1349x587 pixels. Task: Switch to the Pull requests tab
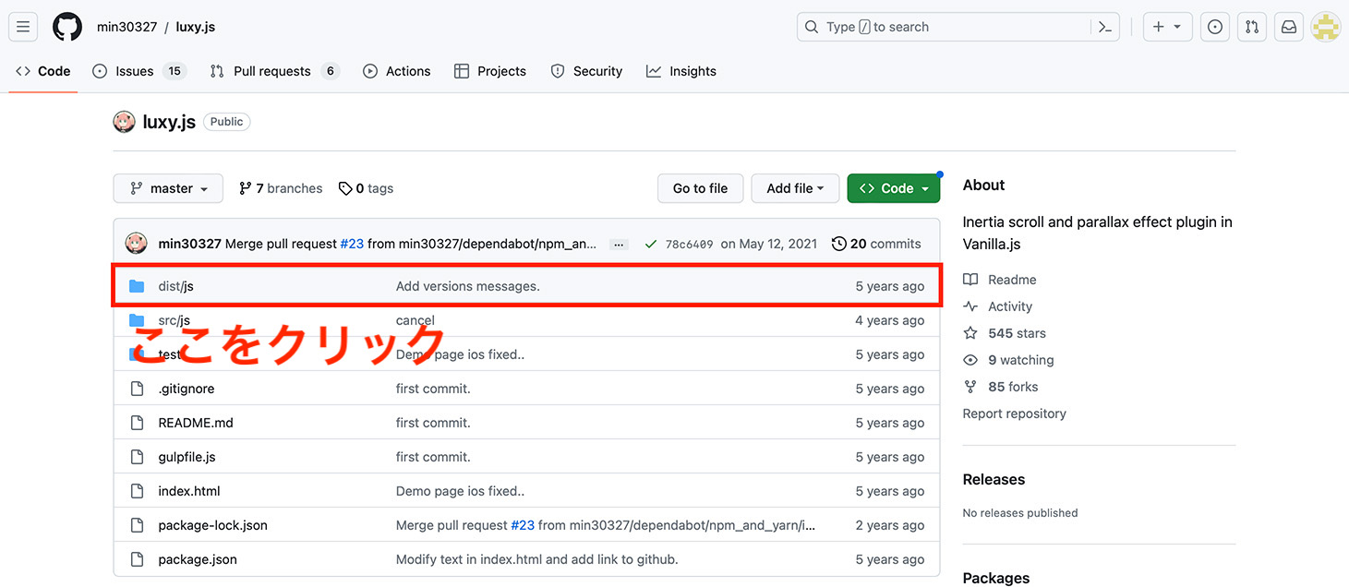point(274,71)
